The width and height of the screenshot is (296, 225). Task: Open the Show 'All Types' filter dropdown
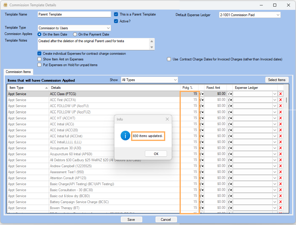click(x=175, y=80)
